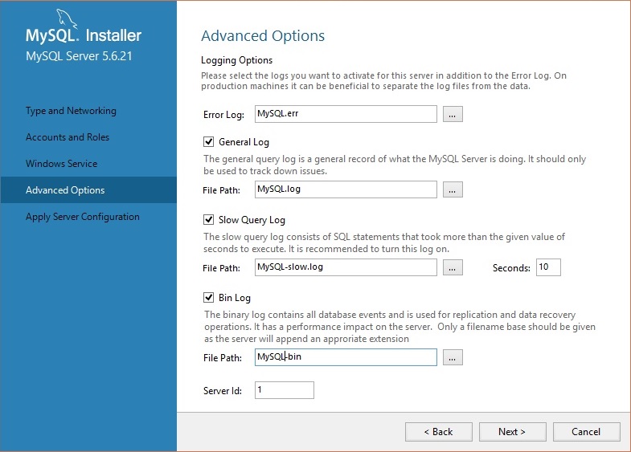The image size is (631, 452).
Task: Click the Back button
Action: click(x=439, y=432)
